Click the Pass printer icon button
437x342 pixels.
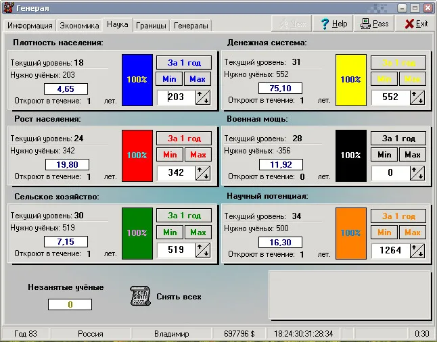coord(374,24)
